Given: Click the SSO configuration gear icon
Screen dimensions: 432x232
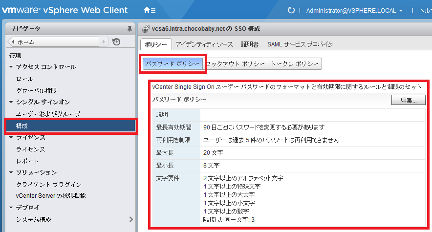Looking at the screenshot, I should pos(146,29).
